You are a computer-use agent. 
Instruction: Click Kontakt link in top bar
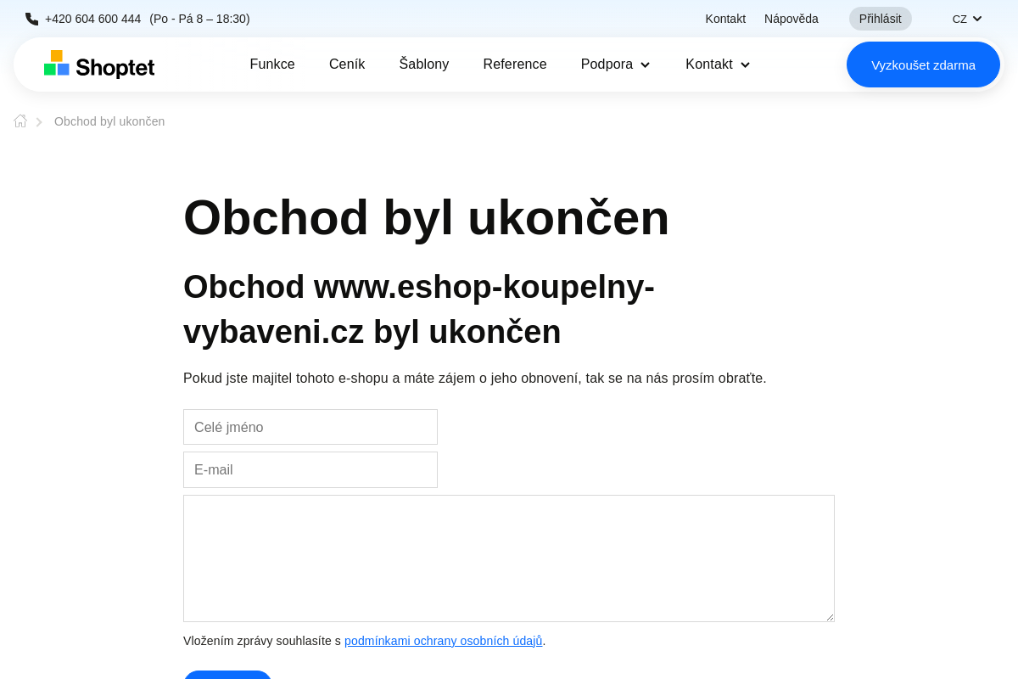tap(725, 19)
